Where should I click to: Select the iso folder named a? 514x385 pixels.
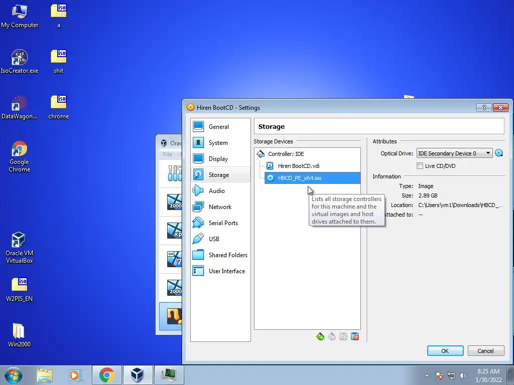pyautogui.click(x=59, y=17)
